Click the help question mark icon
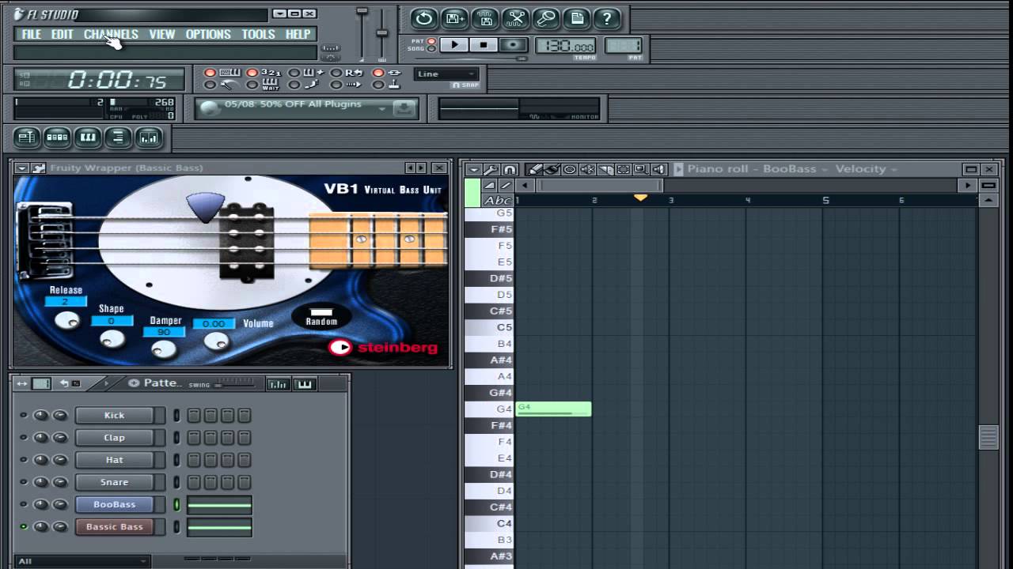Screen dimensions: 1013x569 click(x=607, y=18)
